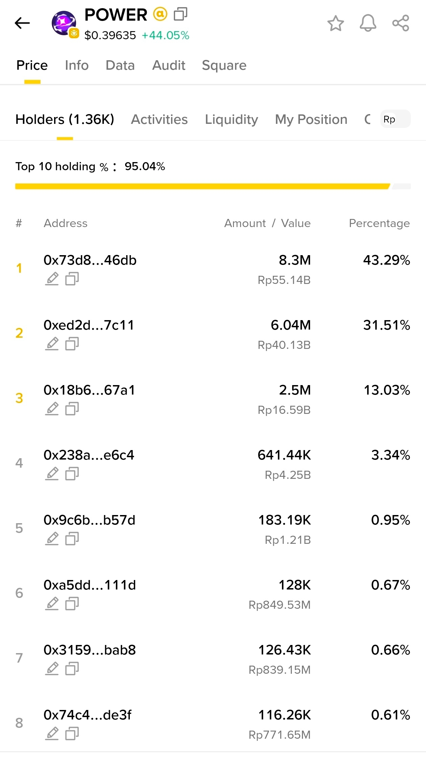Open holder address 0xa5dd...111d
Screen dimensions: 426x757
pos(90,585)
